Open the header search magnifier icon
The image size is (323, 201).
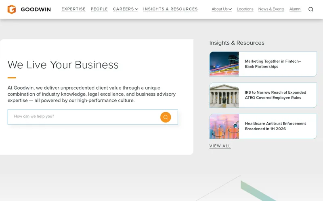point(311,9)
